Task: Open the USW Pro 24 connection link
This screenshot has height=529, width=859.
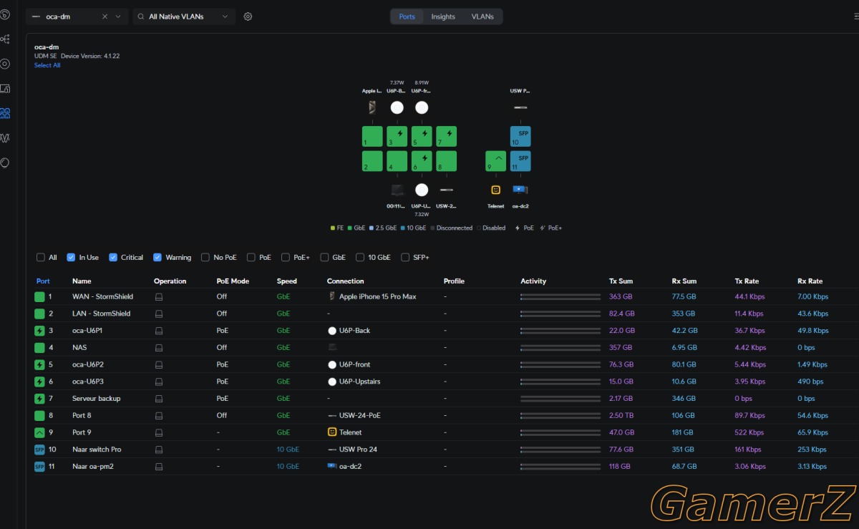Action: point(358,450)
